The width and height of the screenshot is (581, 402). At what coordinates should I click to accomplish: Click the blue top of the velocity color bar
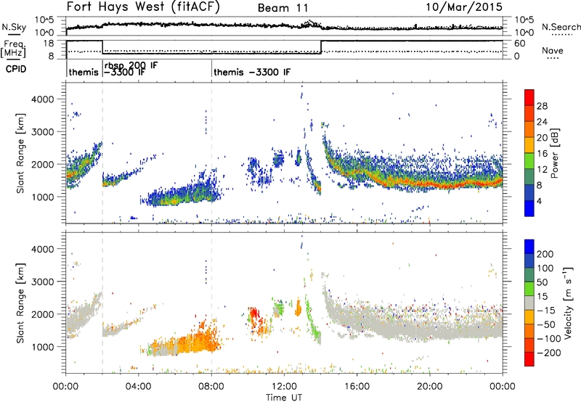pyautogui.click(x=529, y=246)
